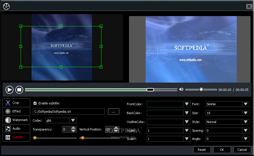Click the Vertical Position slider handle

82,138
